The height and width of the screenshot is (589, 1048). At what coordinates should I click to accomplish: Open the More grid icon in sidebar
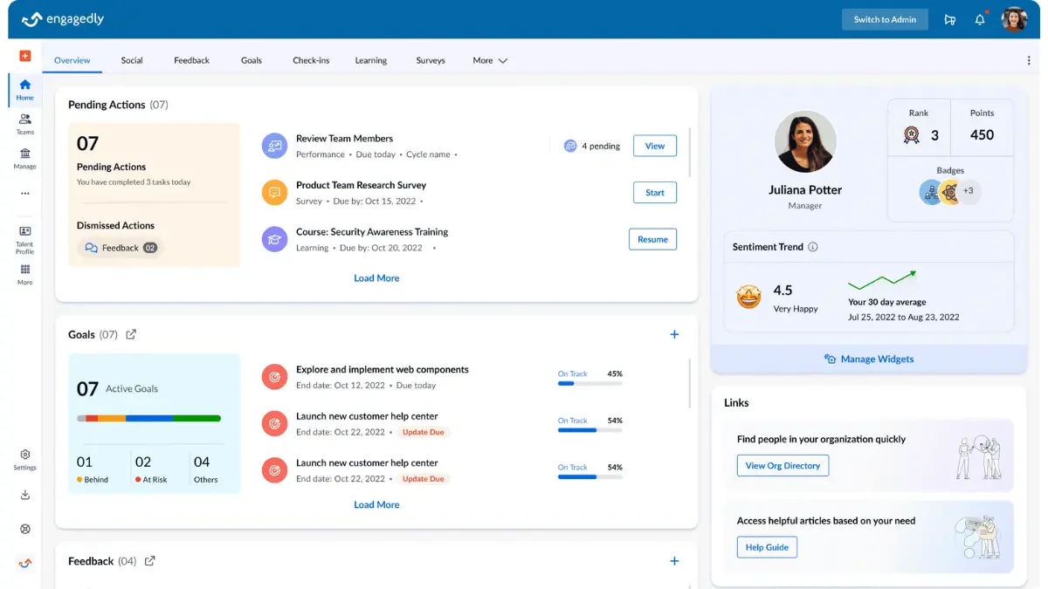24,275
